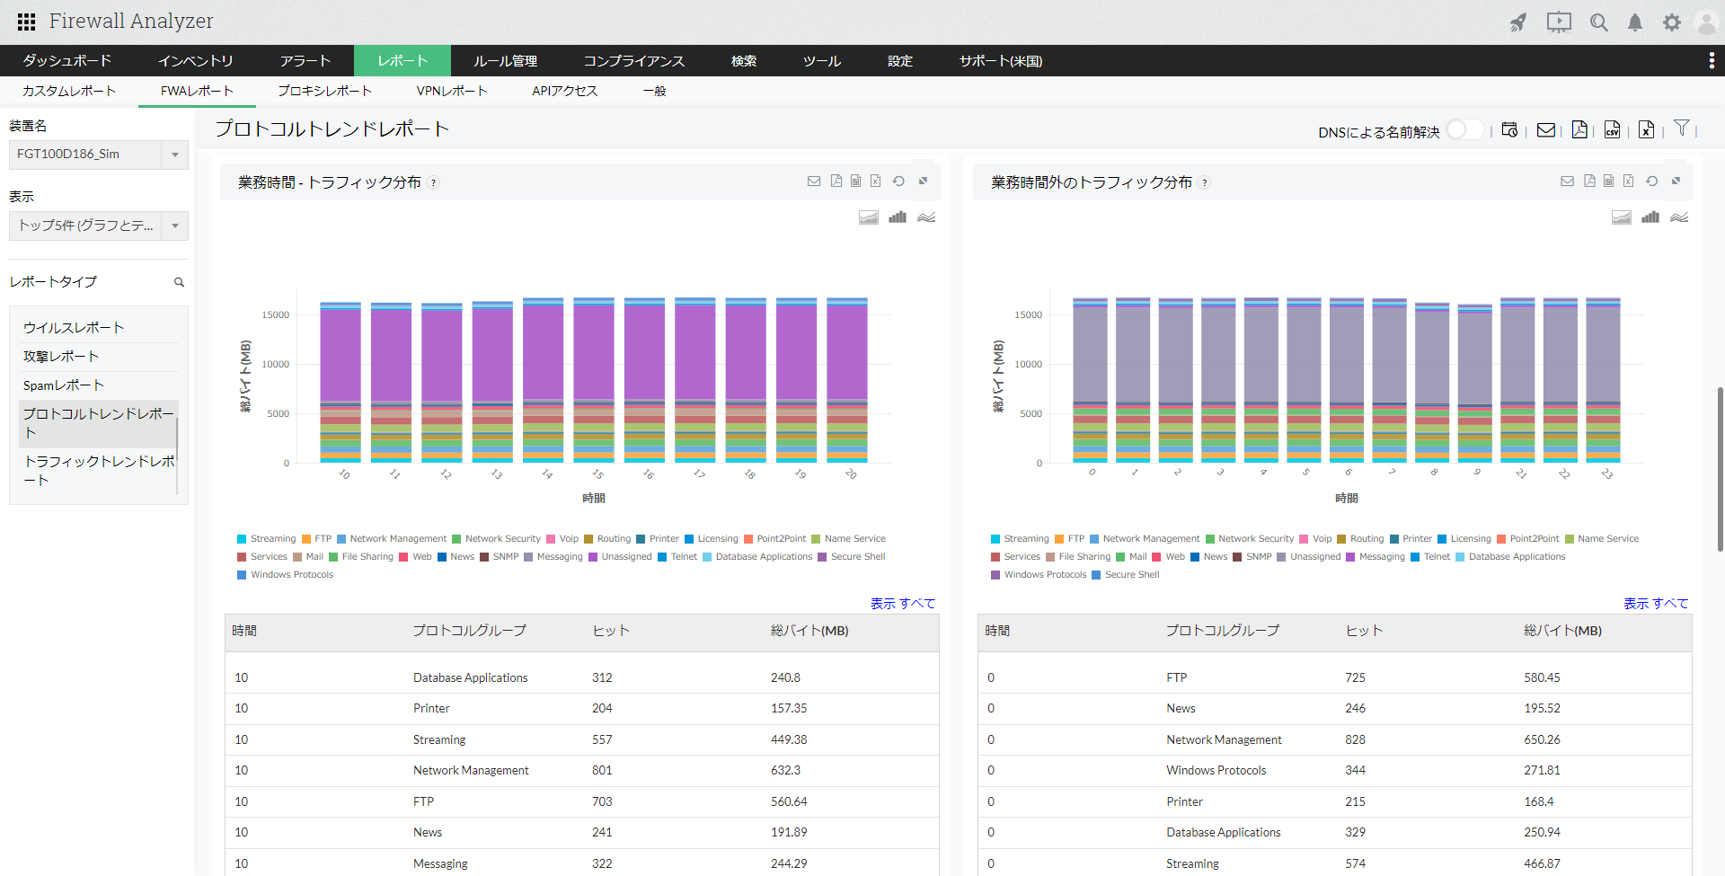The width and height of the screenshot is (1725, 876).
Task: Open the rocket quick-start icon in the header
Action: pyautogui.click(x=1517, y=22)
